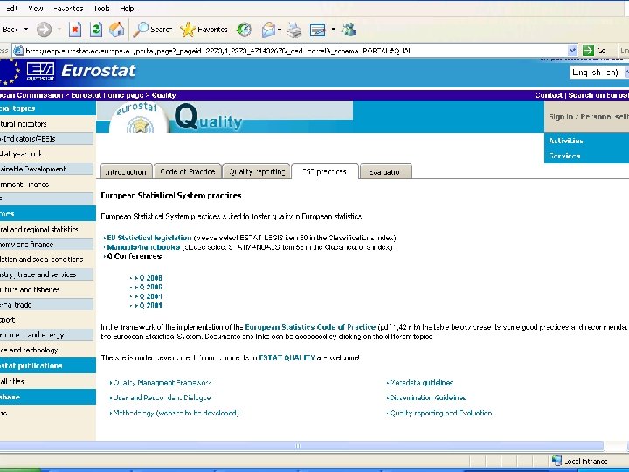Open the Search magnifier tool
The width and height of the screenshot is (629, 472).
153,30
